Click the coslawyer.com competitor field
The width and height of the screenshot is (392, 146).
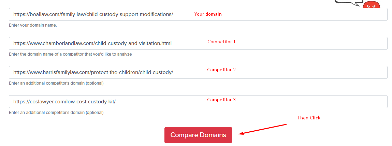[x=198, y=102]
